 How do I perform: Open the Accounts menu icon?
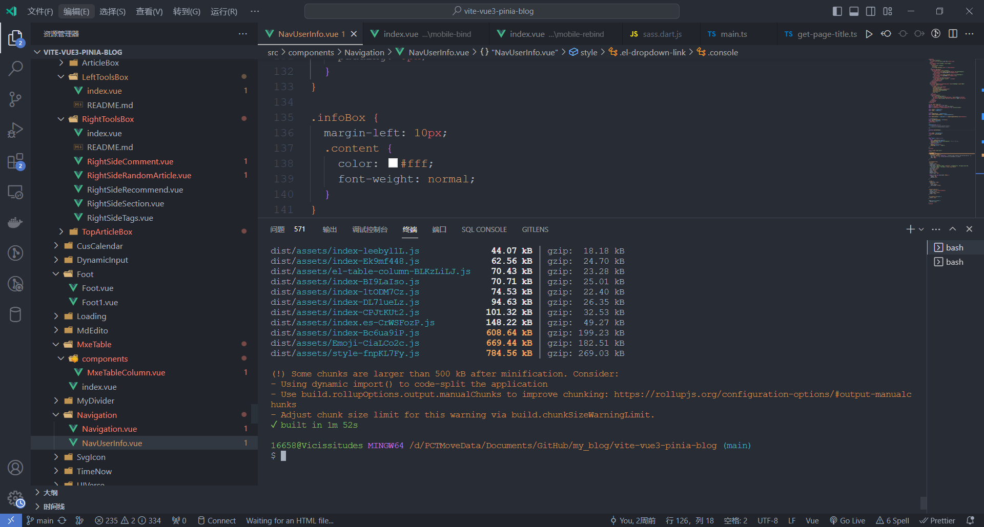(15, 468)
